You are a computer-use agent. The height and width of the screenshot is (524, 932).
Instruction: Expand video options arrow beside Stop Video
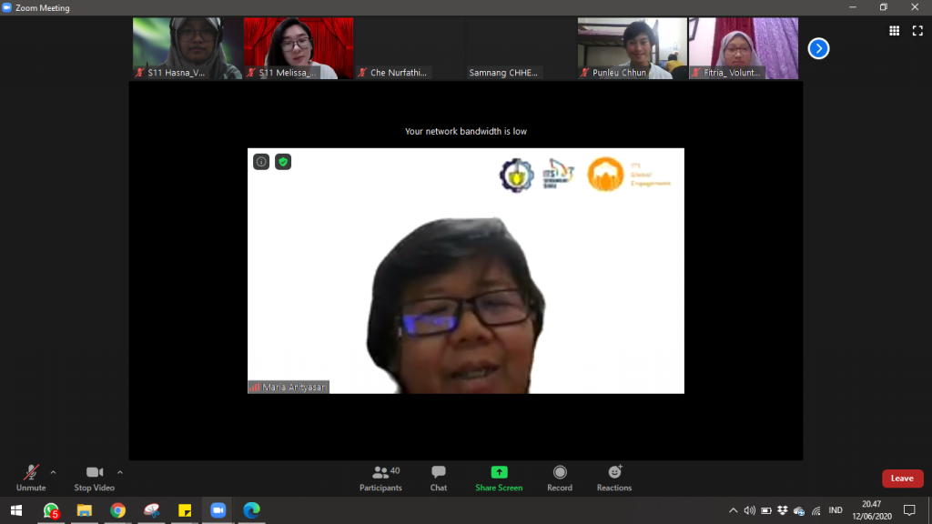click(120, 472)
